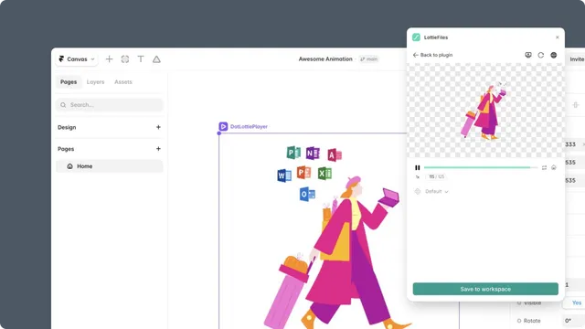Click the Awesome Animation project title

click(325, 58)
